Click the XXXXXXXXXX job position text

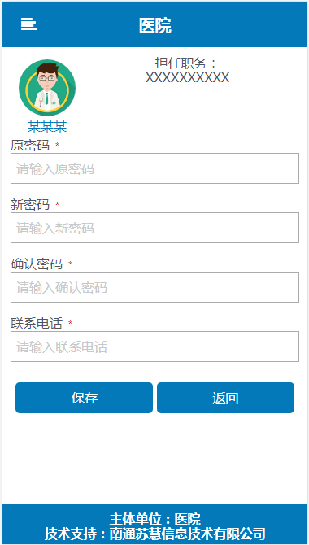[187, 77]
